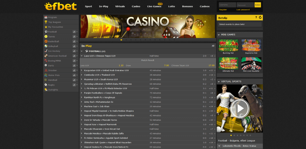The width and height of the screenshot is (306, 149).
Task: Click the Handball icon in sidebar
Action: coord(46,80)
